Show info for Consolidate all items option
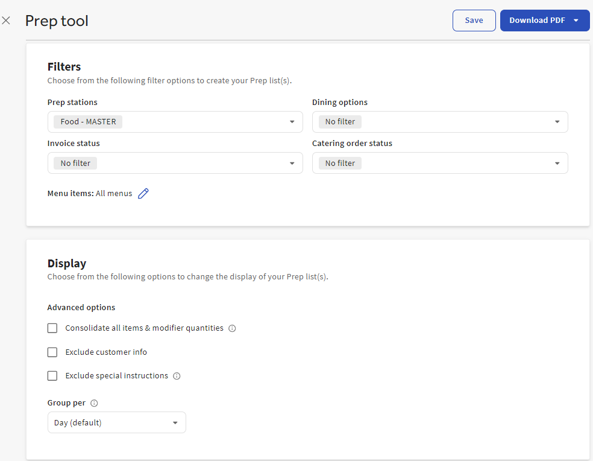The height and width of the screenshot is (461, 593). tap(233, 329)
